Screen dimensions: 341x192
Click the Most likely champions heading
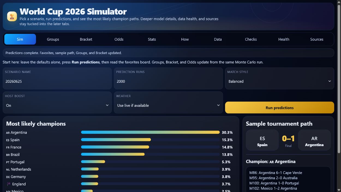[36, 124]
